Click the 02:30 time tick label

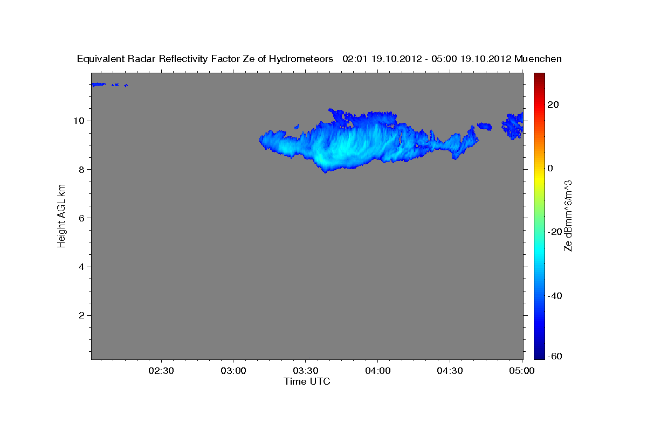click(x=161, y=371)
